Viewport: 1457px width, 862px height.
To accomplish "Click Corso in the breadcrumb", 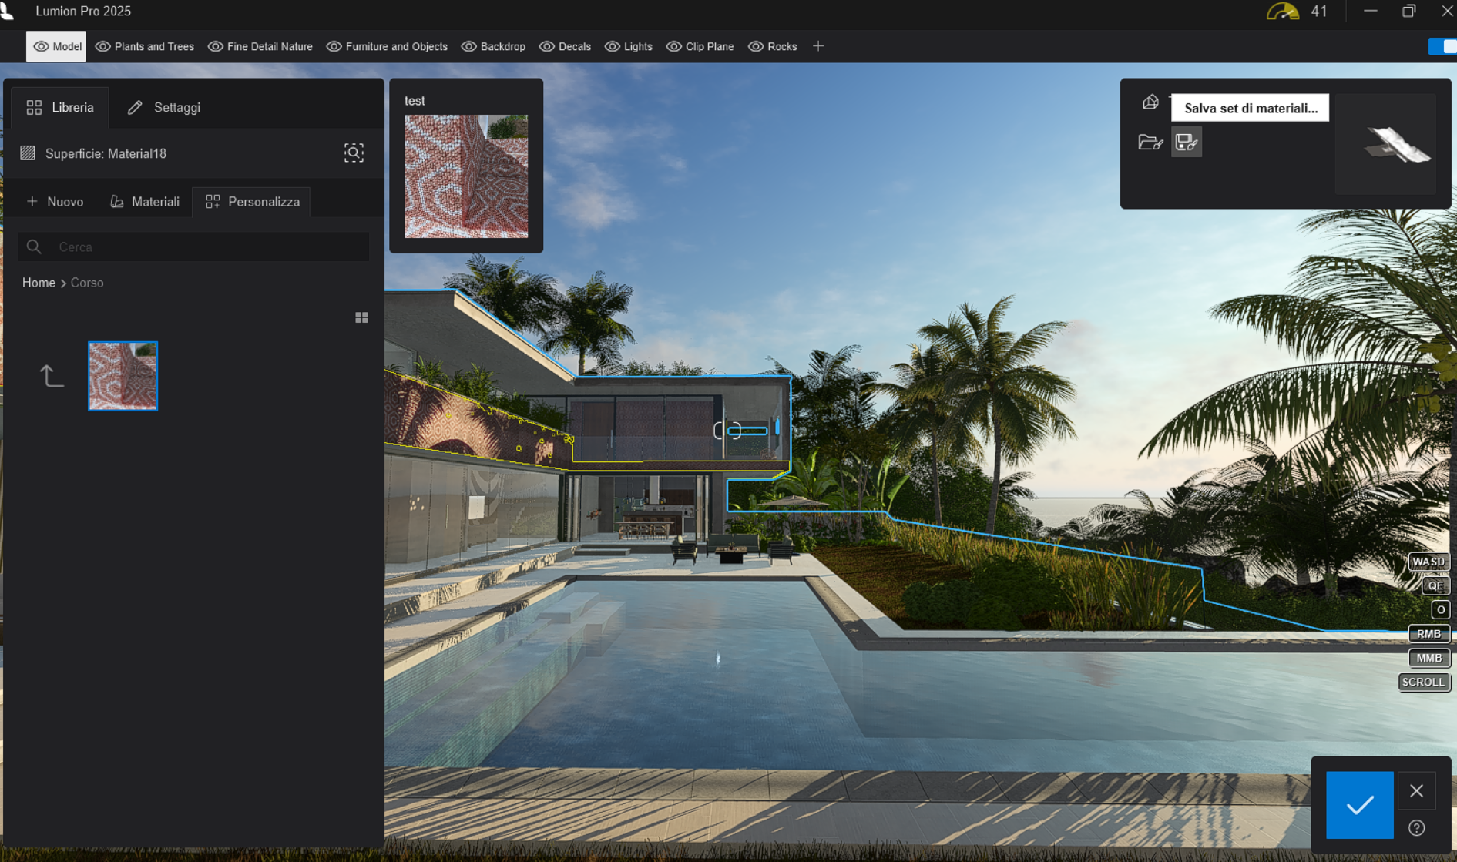I will pyautogui.click(x=87, y=283).
